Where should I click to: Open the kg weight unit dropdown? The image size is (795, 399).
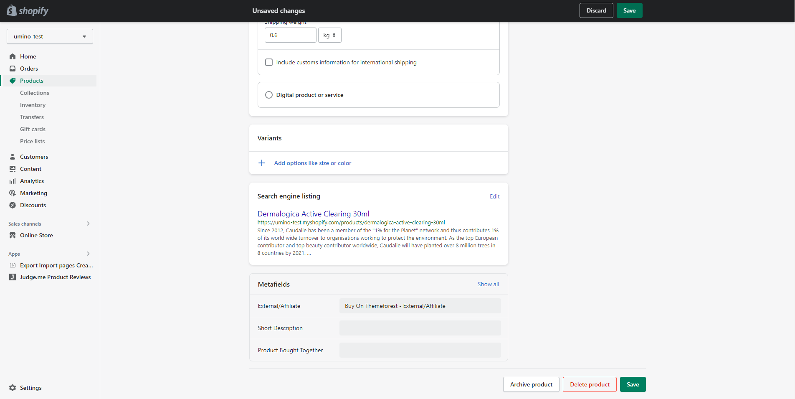coord(329,35)
